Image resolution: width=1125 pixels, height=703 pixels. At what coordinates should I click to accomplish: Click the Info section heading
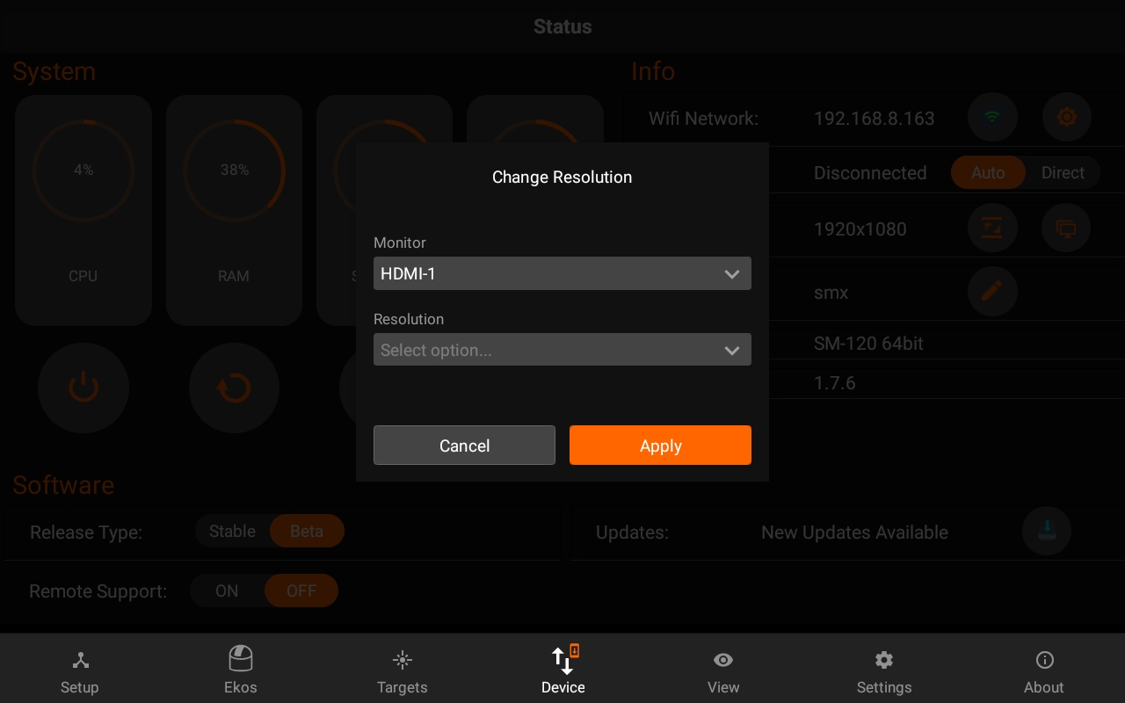(x=653, y=71)
